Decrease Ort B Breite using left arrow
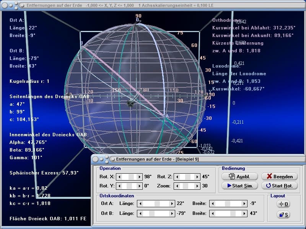 [x=213, y=213]
